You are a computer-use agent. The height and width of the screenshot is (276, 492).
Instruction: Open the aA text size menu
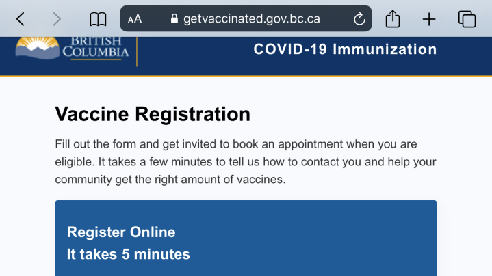click(135, 19)
